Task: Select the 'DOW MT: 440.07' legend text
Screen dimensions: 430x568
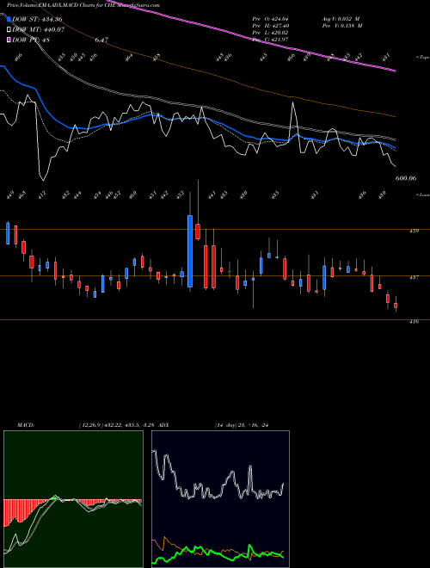Action: pyautogui.click(x=39, y=30)
